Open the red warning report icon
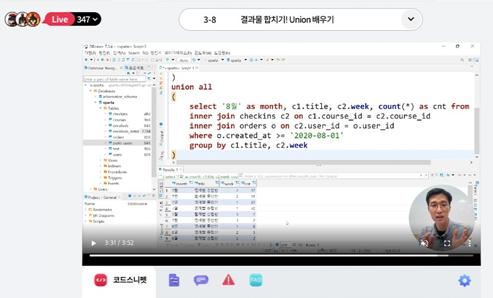Screen dimensions: 493x298 (228, 280)
